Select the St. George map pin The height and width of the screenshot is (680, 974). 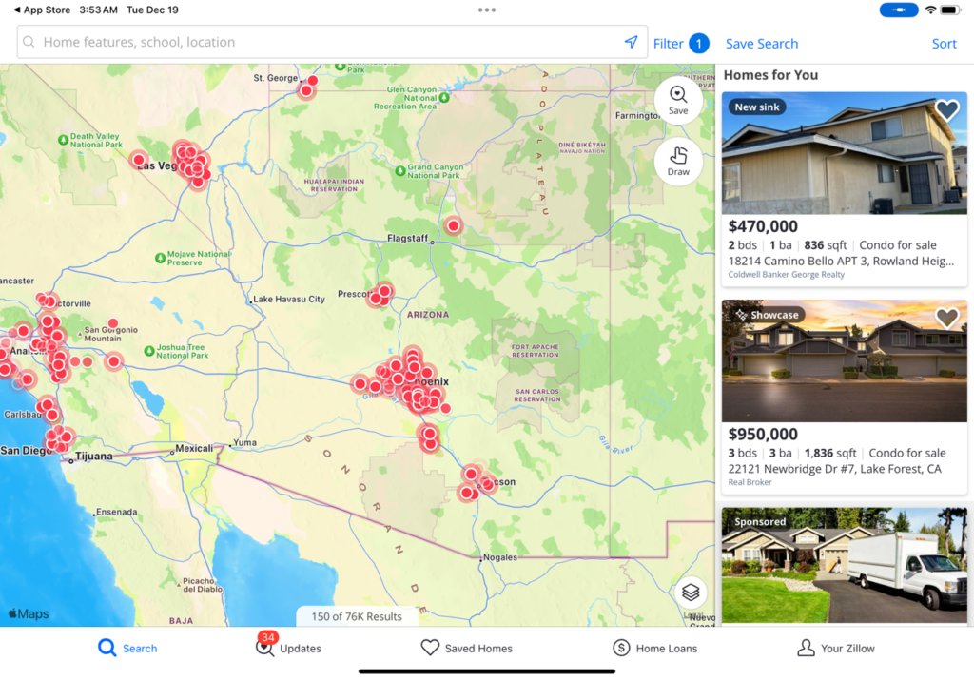tap(306, 90)
